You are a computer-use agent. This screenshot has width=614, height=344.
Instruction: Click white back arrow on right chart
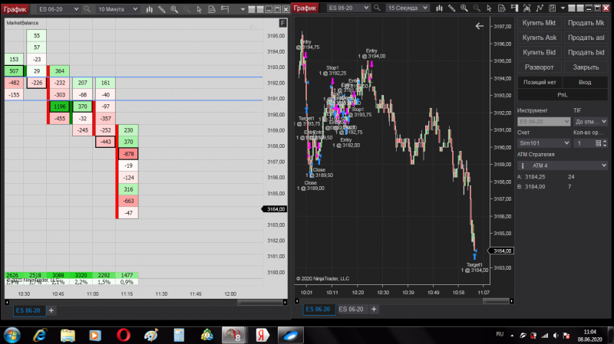[x=479, y=26]
